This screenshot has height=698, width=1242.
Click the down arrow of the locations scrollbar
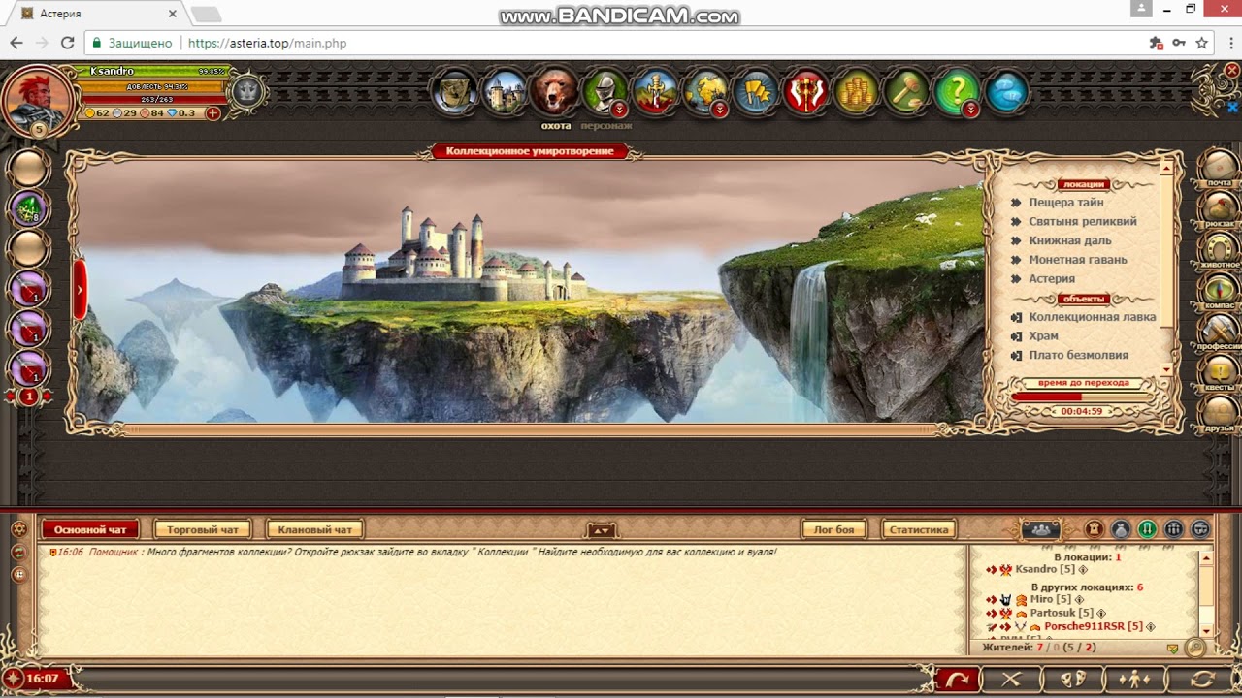click(1167, 368)
